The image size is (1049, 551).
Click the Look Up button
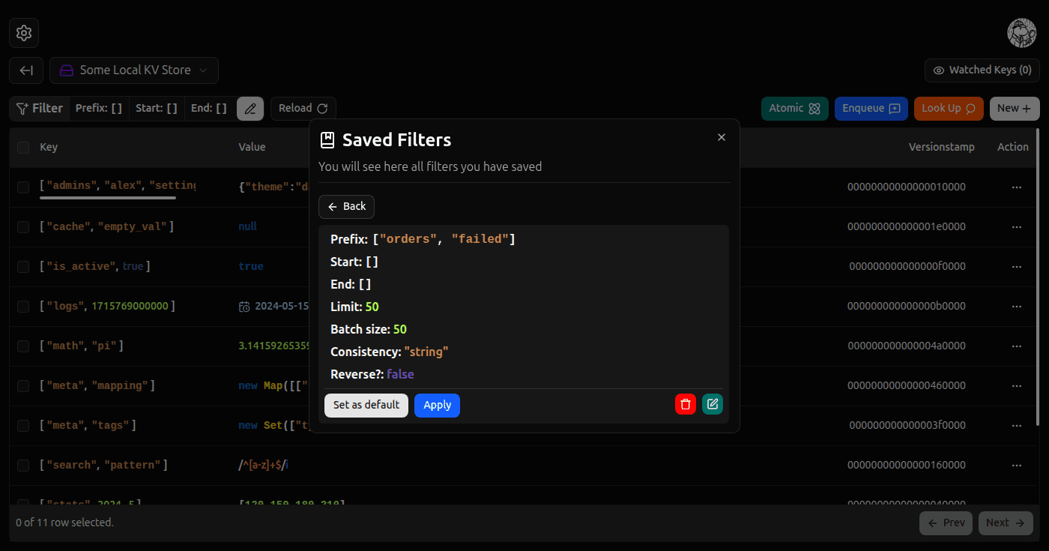(949, 109)
